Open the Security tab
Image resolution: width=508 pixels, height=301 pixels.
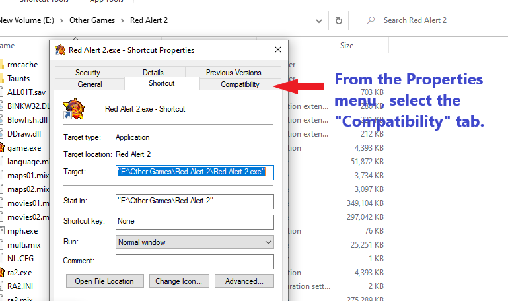88,73
